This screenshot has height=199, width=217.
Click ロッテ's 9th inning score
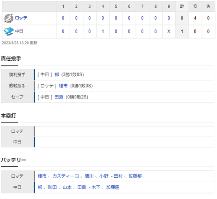pyautogui.click(x=169, y=18)
